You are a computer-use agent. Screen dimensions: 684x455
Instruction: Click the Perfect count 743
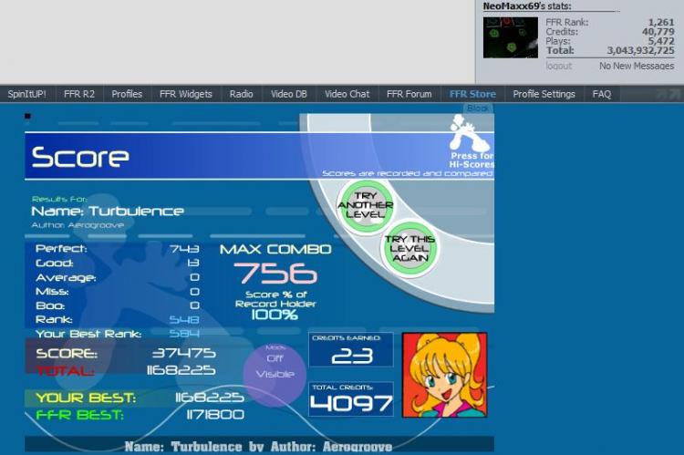click(184, 249)
